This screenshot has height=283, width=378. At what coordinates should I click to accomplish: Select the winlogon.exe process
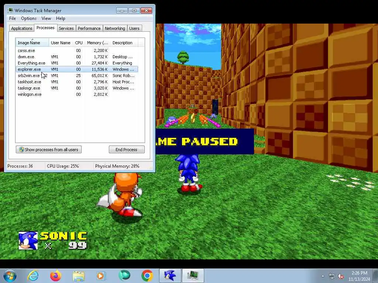pos(77,94)
